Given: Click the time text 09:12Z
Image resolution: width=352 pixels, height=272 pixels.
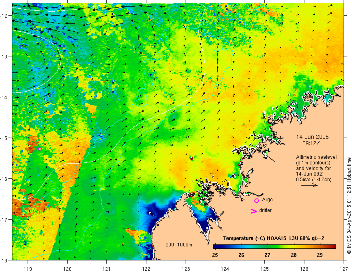Looking at the screenshot, I should click(311, 143).
